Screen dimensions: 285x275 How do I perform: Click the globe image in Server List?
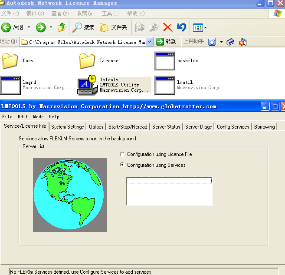70,195
